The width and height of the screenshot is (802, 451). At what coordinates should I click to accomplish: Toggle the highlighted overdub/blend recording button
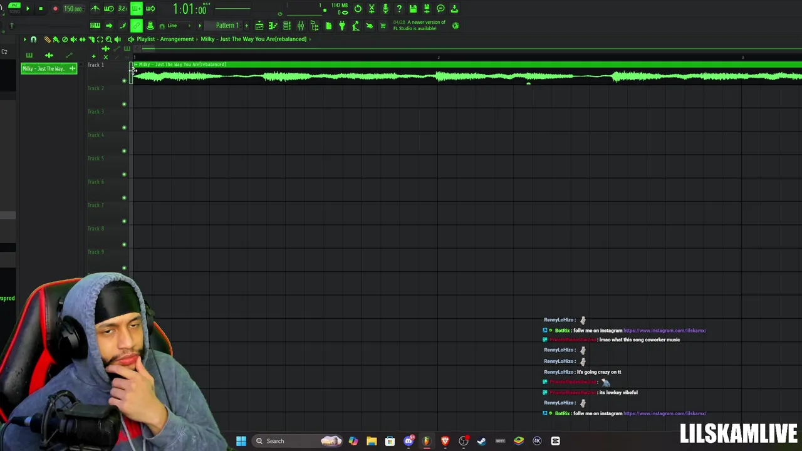coord(136,9)
